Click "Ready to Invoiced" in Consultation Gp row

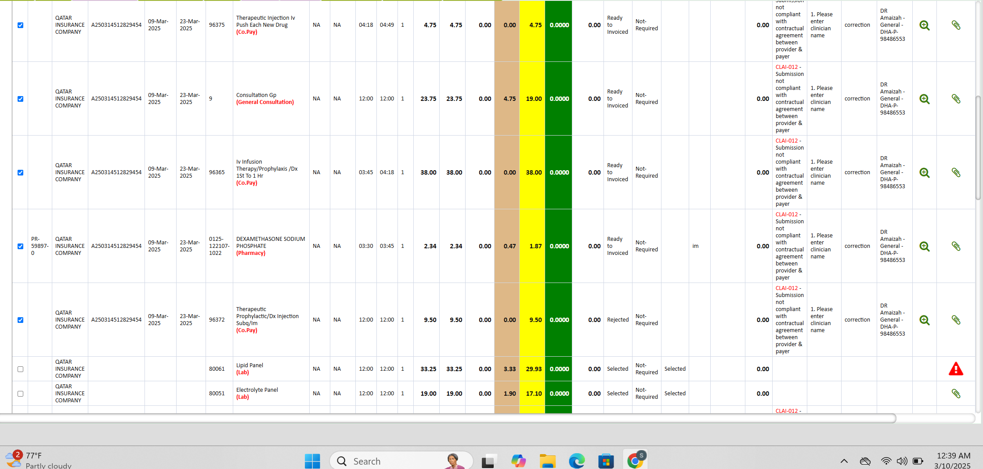point(618,99)
